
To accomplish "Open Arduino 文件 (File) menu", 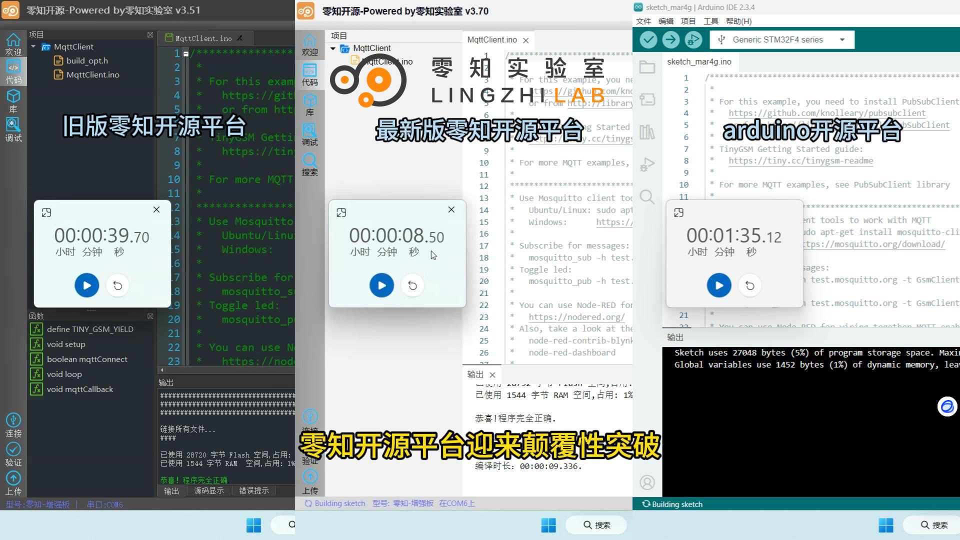I will point(643,21).
